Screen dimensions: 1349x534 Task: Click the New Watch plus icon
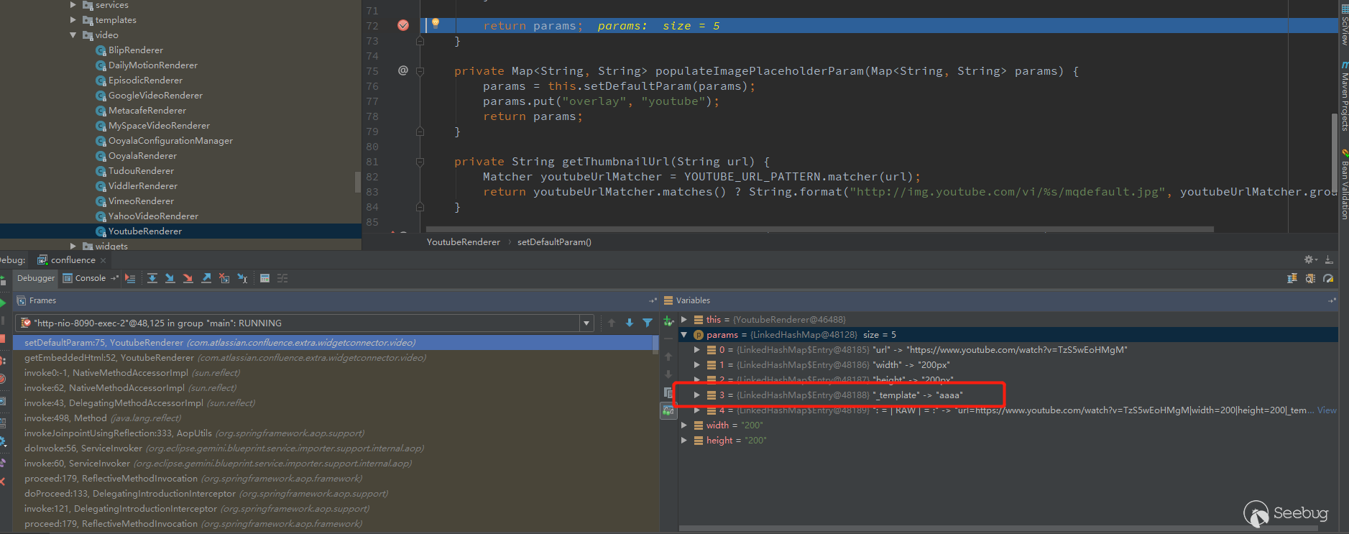coord(668,321)
